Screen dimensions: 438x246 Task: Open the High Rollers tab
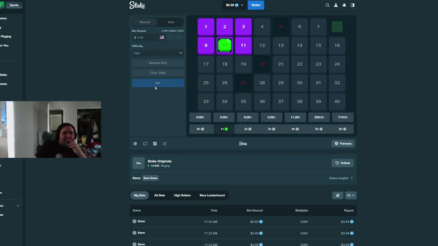pyautogui.click(x=182, y=195)
